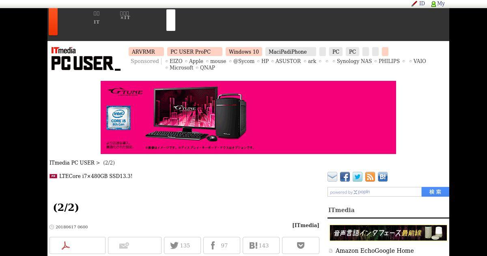Viewport: 487px width, 256px height.
Task: Click the orange block in header
Action: (53, 22)
